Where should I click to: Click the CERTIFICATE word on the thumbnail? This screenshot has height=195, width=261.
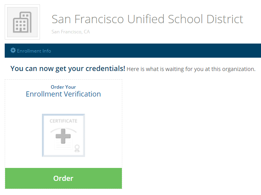click(x=63, y=121)
